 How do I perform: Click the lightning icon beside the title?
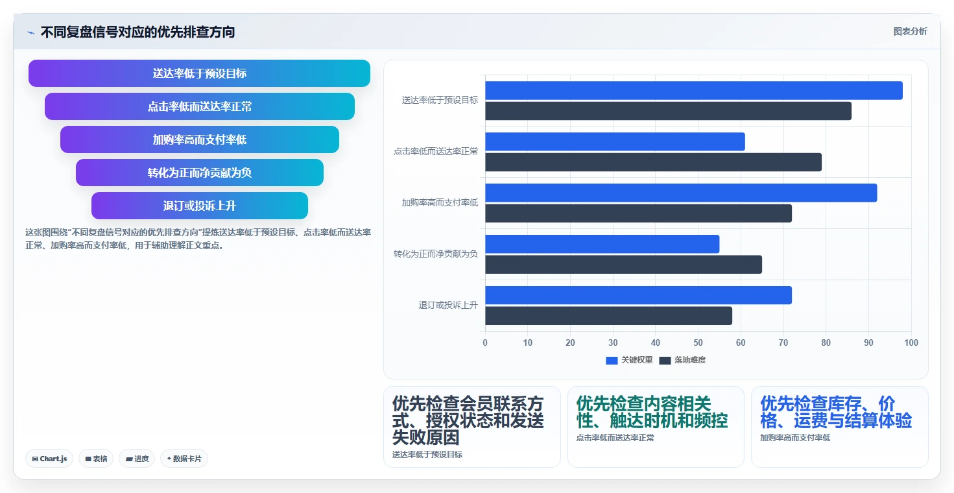tap(30, 32)
